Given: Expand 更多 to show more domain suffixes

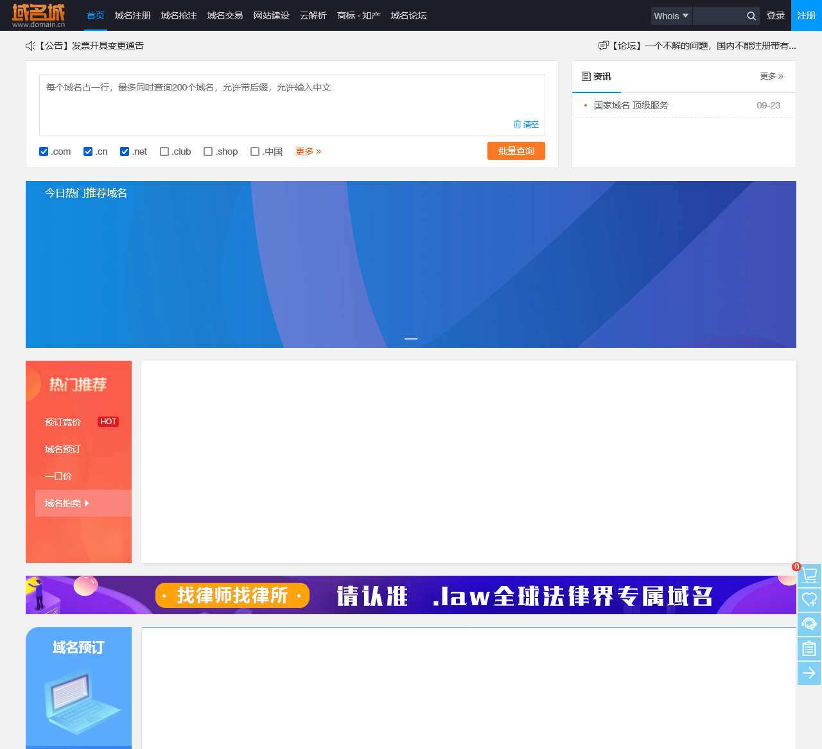Looking at the screenshot, I should click(308, 151).
